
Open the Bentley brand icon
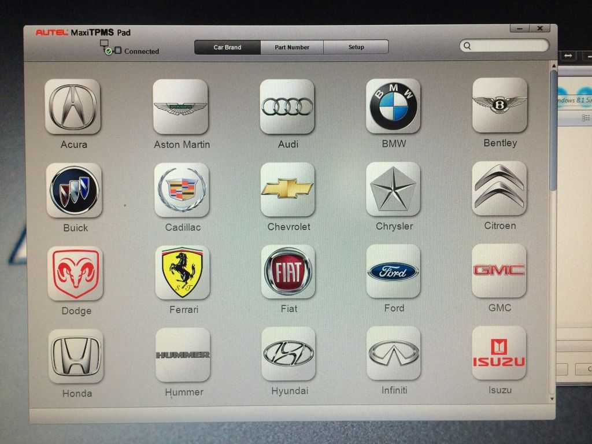coord(499,105)
